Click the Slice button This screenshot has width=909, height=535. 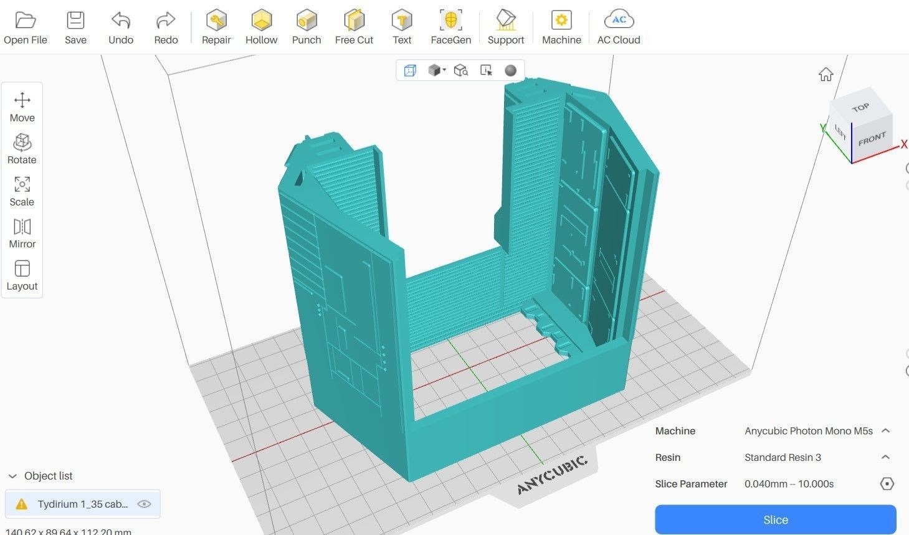click(x=776, y=519)
